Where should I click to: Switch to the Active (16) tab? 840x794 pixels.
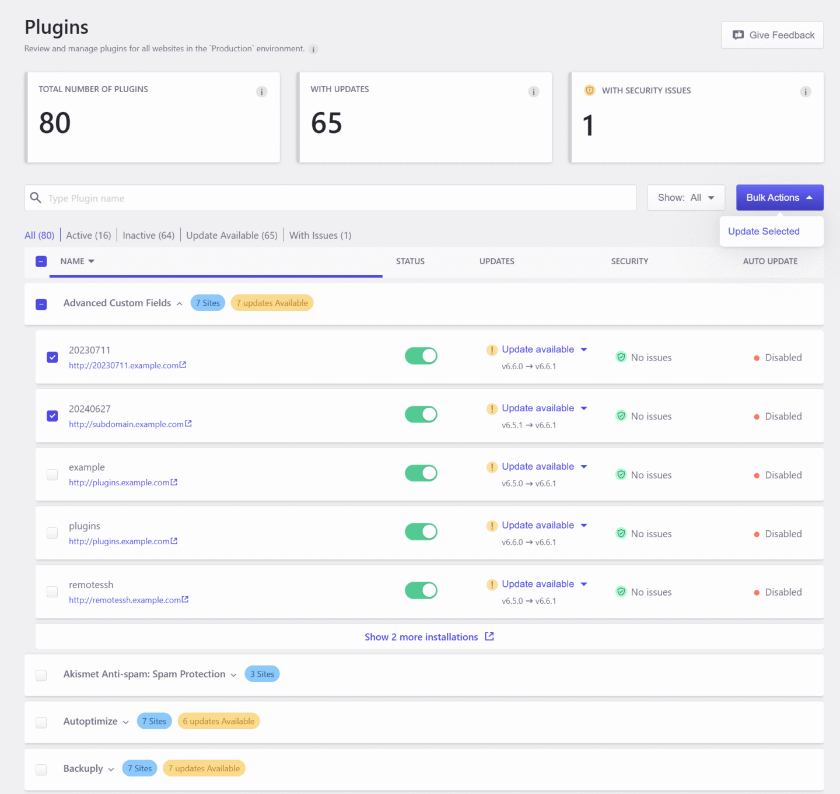coord(88,235)
